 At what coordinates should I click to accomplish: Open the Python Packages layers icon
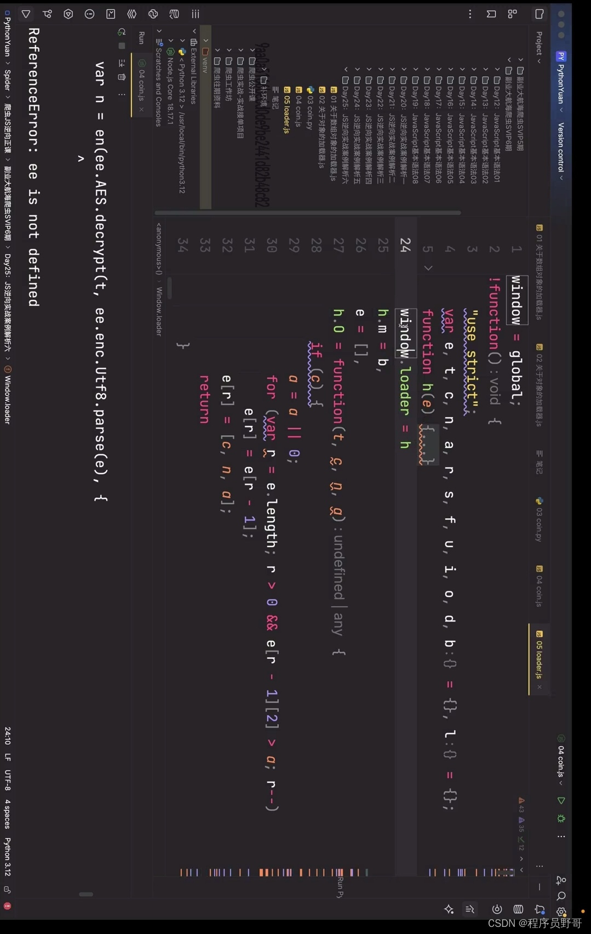(x=132, y=14)
